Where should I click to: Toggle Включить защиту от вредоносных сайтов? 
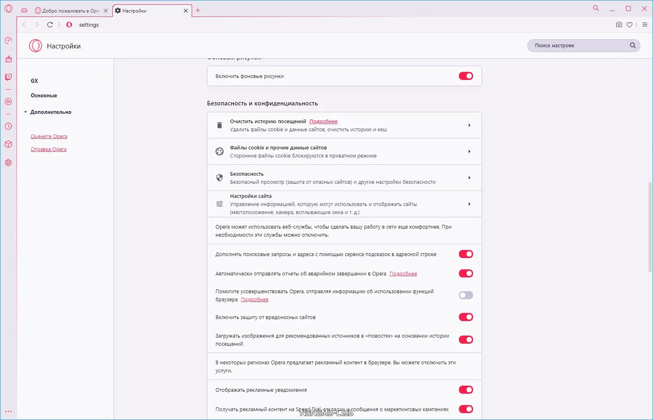click(x=466, y=317)
